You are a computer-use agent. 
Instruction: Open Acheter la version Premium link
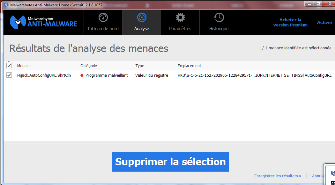click(x=290, y=22)
